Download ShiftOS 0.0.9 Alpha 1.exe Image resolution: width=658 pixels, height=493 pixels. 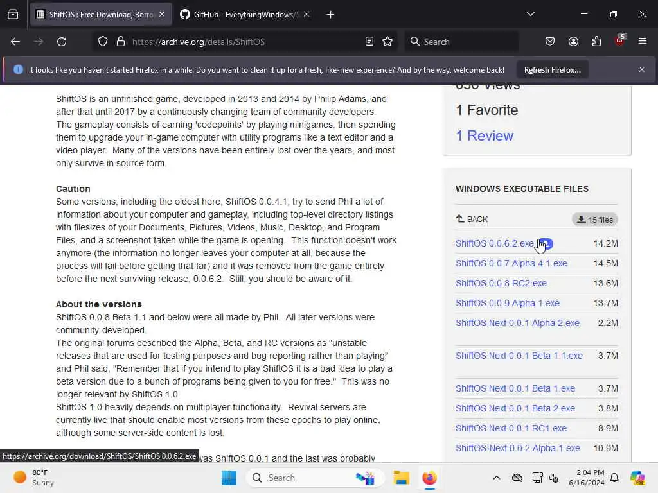click(508, 303)
